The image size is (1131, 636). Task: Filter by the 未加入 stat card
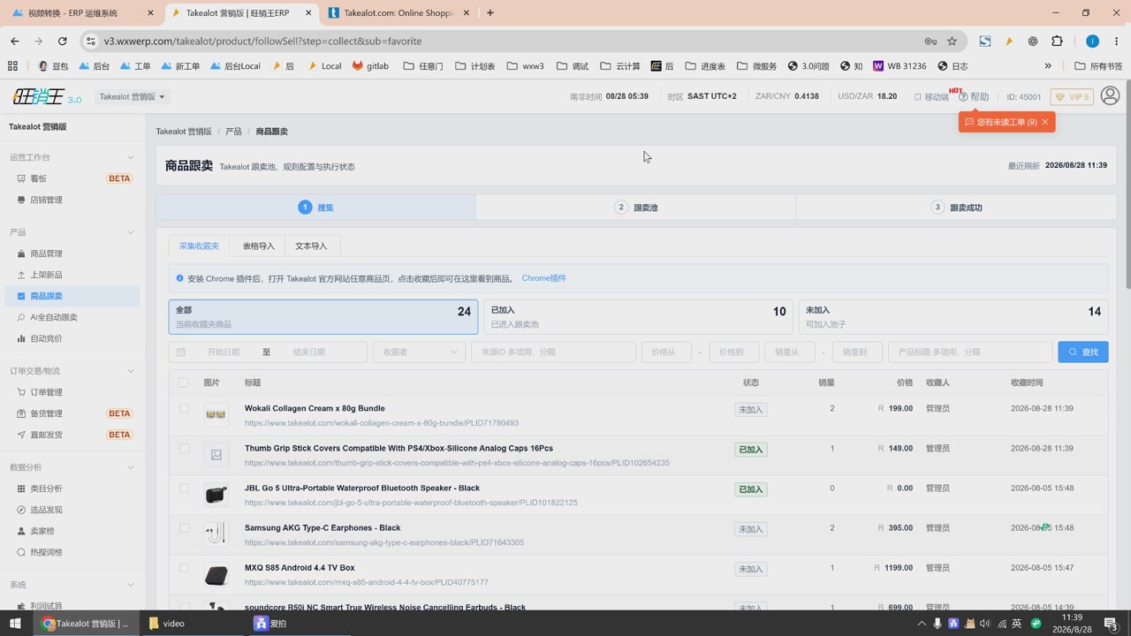pyautogui.click(x=953, y=317)
